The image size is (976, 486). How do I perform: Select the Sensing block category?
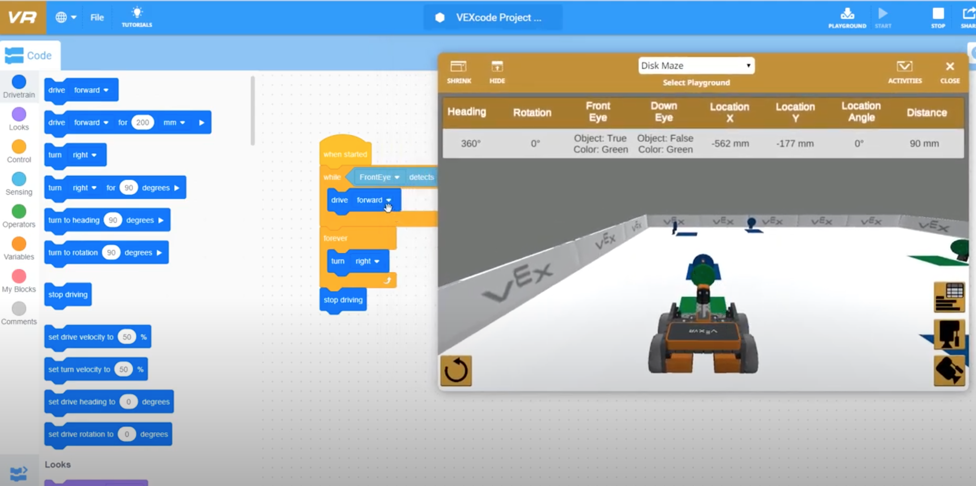coord(19,184)
